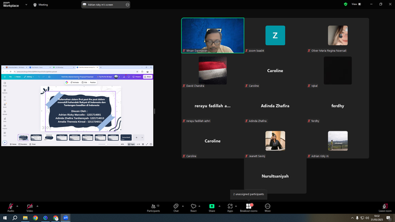Click the Share button in shared Canva window
395x222 pixels.
pos(148,76)
